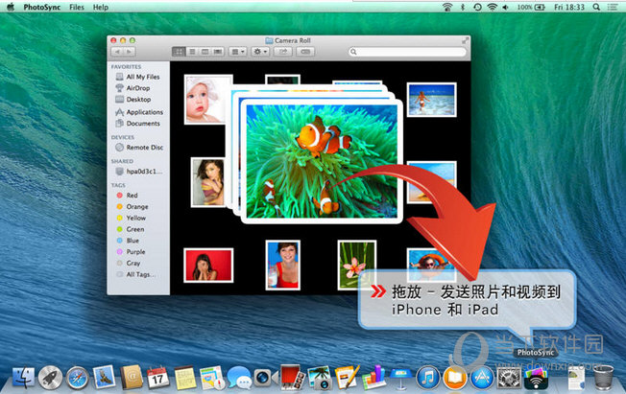Click the Finder search field
This screenshot has height=394, width=626.
click(x=407, y=52)
